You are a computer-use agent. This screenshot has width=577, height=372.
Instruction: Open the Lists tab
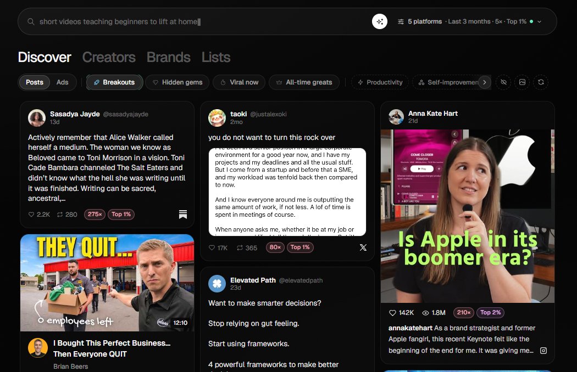(216, 58)
